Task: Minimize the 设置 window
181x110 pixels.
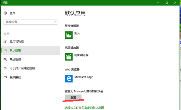Action: 158,2
